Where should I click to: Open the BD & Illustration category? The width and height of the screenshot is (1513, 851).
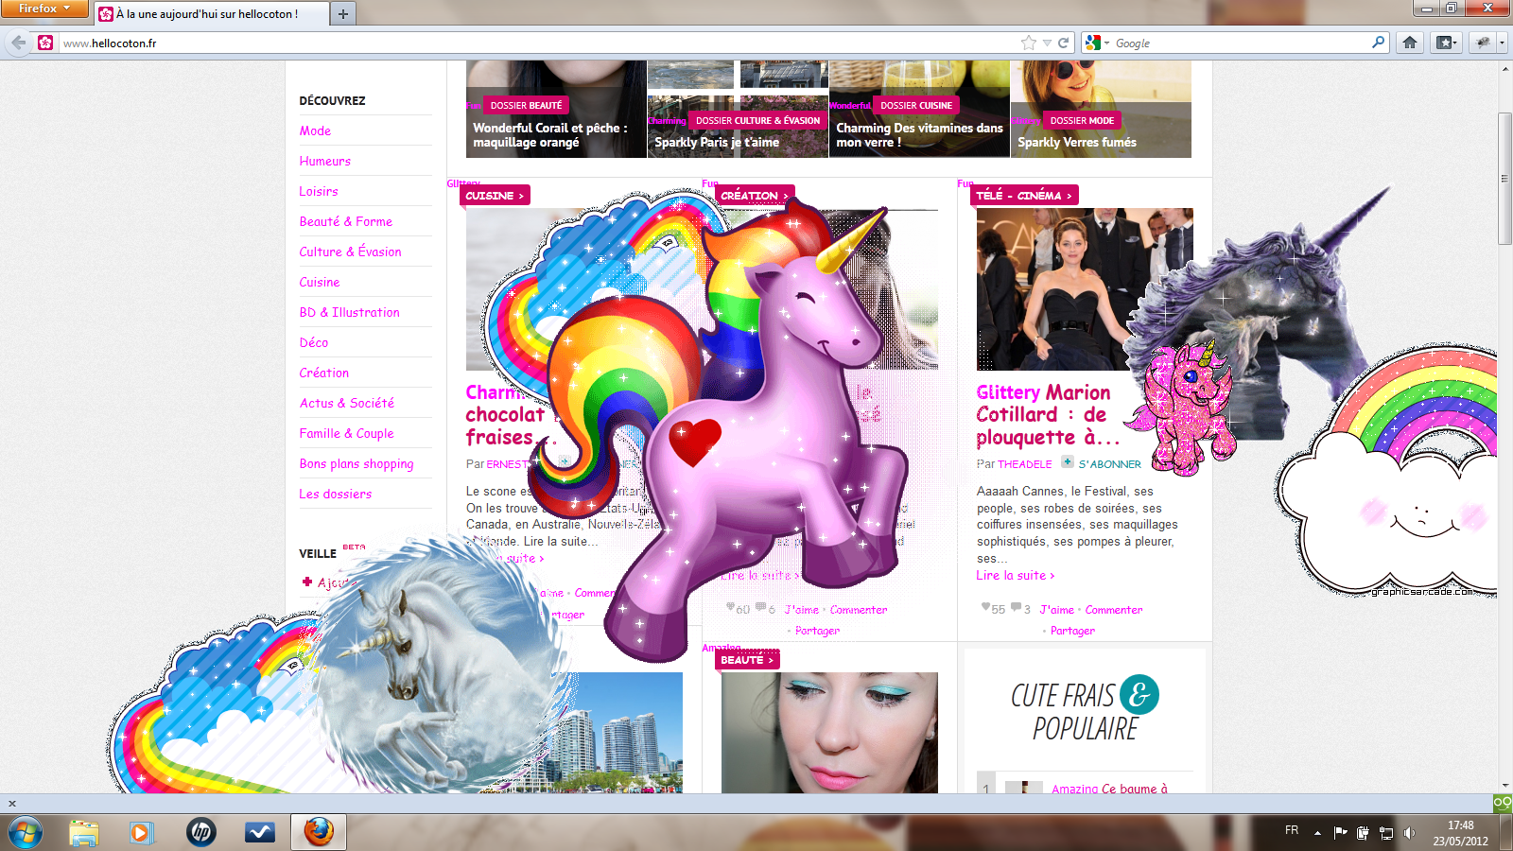click(349, 312)
